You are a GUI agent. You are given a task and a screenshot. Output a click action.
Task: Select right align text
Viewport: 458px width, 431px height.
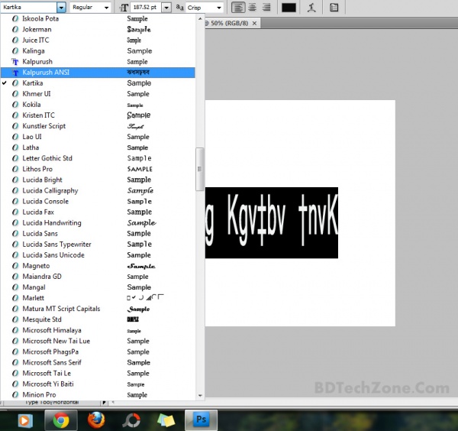(x=266, y=8)
